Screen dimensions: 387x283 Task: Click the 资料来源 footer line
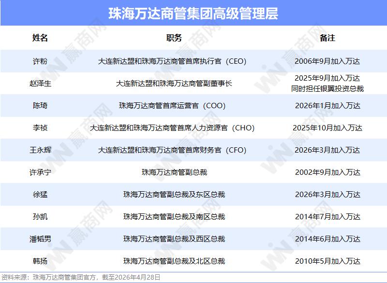coord(81,277)
